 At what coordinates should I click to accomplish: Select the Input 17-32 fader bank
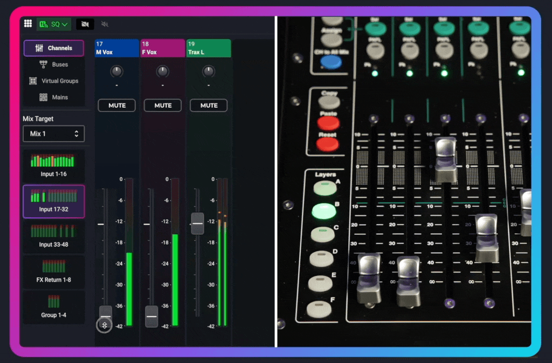click(53, 201)
